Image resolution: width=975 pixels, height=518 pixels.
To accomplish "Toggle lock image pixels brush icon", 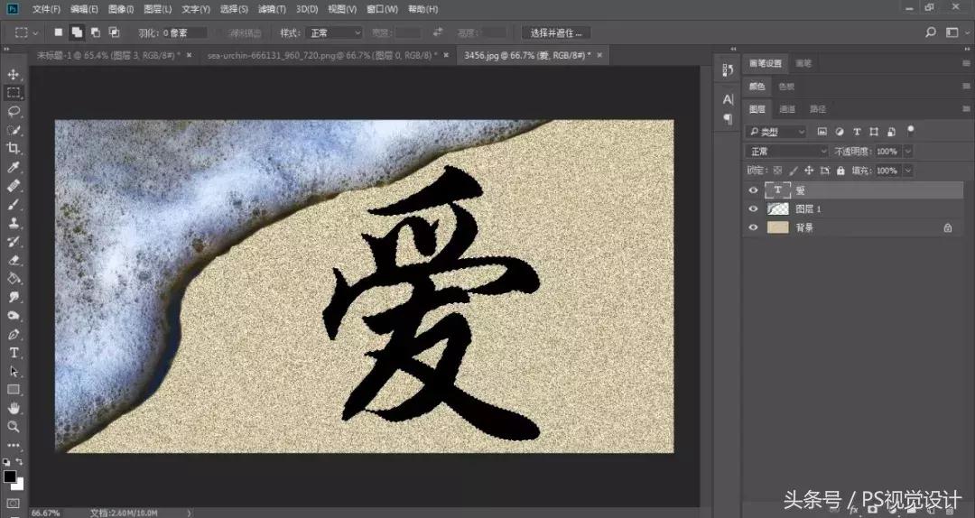I will (794, 171).
